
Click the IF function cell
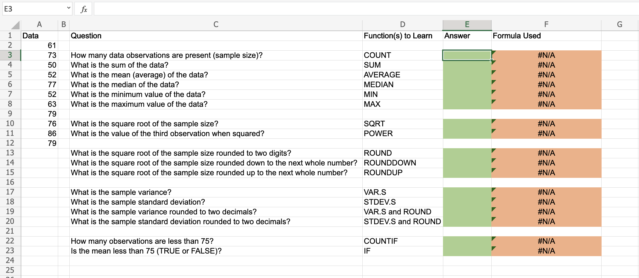click(403, 251)
